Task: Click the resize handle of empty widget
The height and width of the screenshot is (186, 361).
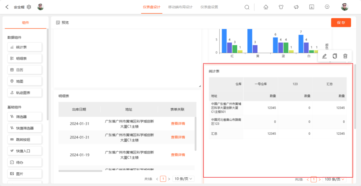Action: click(200, 86)
